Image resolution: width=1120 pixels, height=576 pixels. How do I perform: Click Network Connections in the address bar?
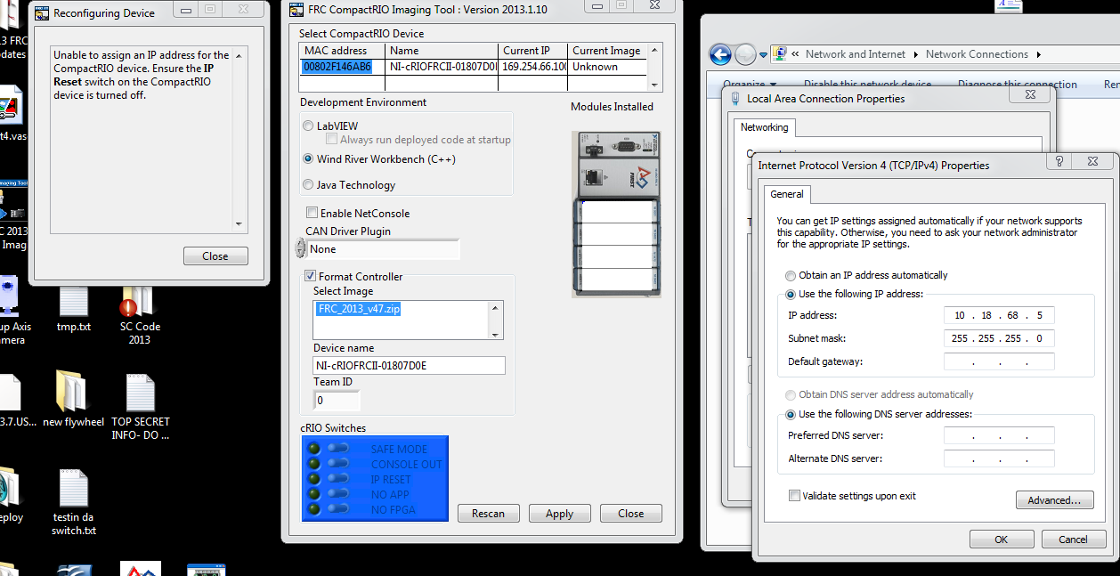pos(977,54)
